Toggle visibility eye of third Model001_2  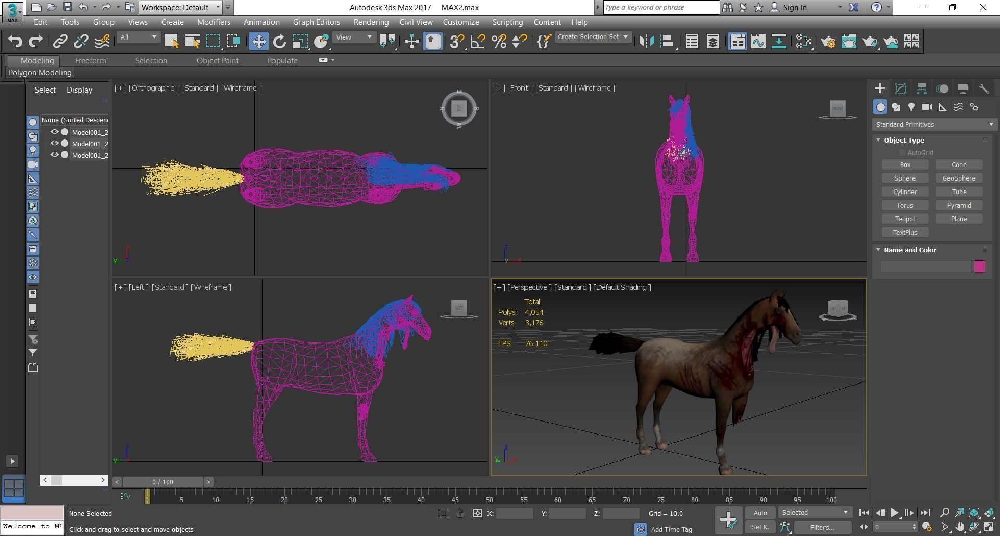pos(54,155)
